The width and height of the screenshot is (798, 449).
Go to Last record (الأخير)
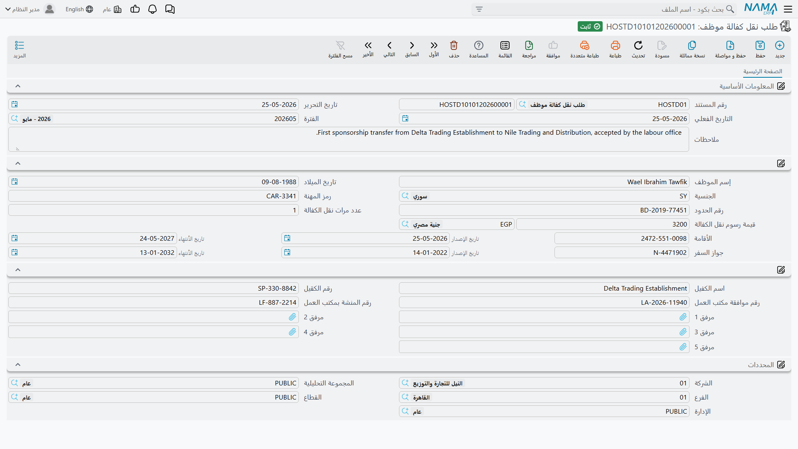368,45
